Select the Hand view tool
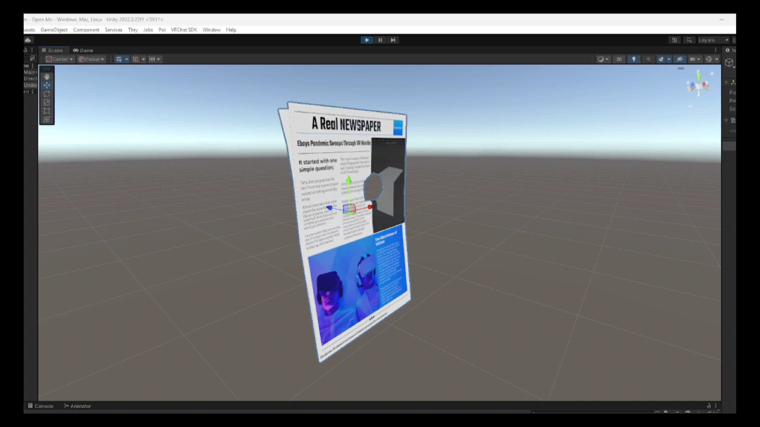This screenshot has width=760, height=427. tap(47, 77)
